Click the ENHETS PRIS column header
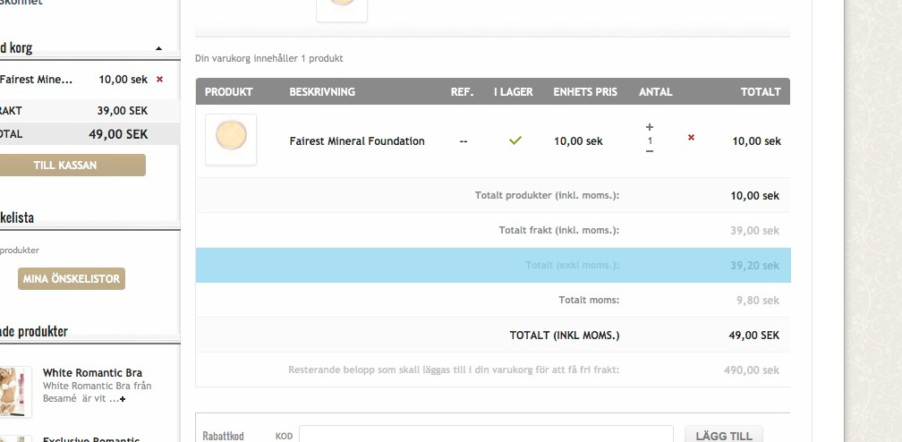Screen dimensions: 902x442 point(585,91)
